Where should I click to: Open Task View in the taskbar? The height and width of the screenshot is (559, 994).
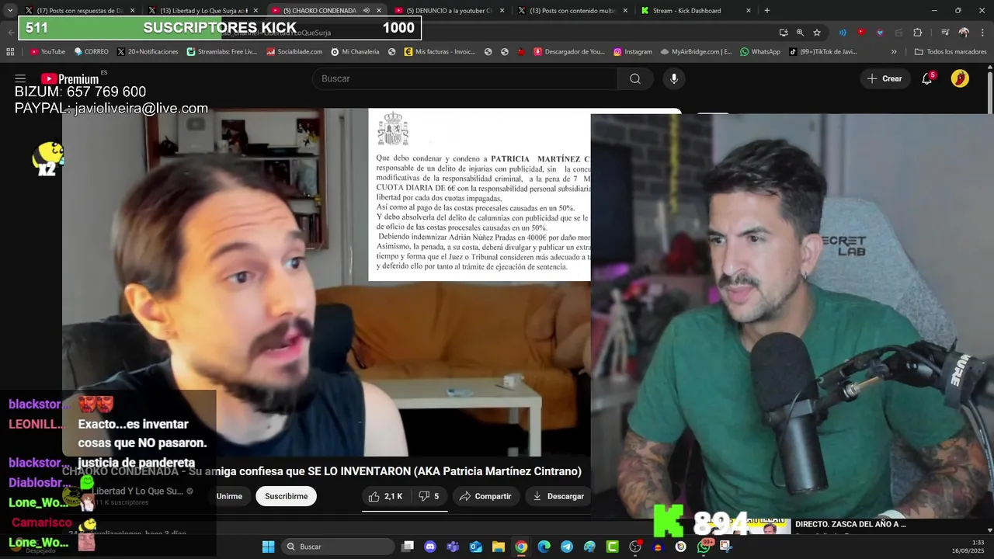tap(408, 547)
